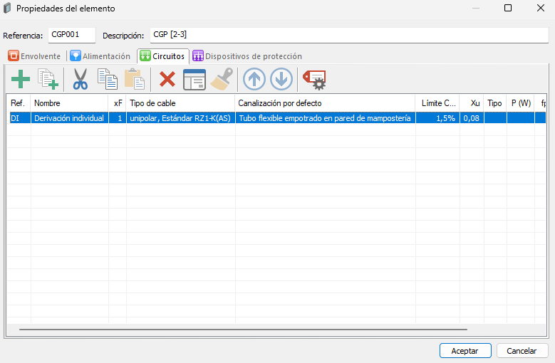This screenshot has height=363, width=555.
Task: Open label settings with the tag gear icon
Action: click(x=314, y=80)
